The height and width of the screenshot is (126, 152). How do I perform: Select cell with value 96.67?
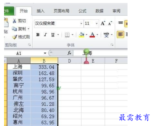point(44,98)
